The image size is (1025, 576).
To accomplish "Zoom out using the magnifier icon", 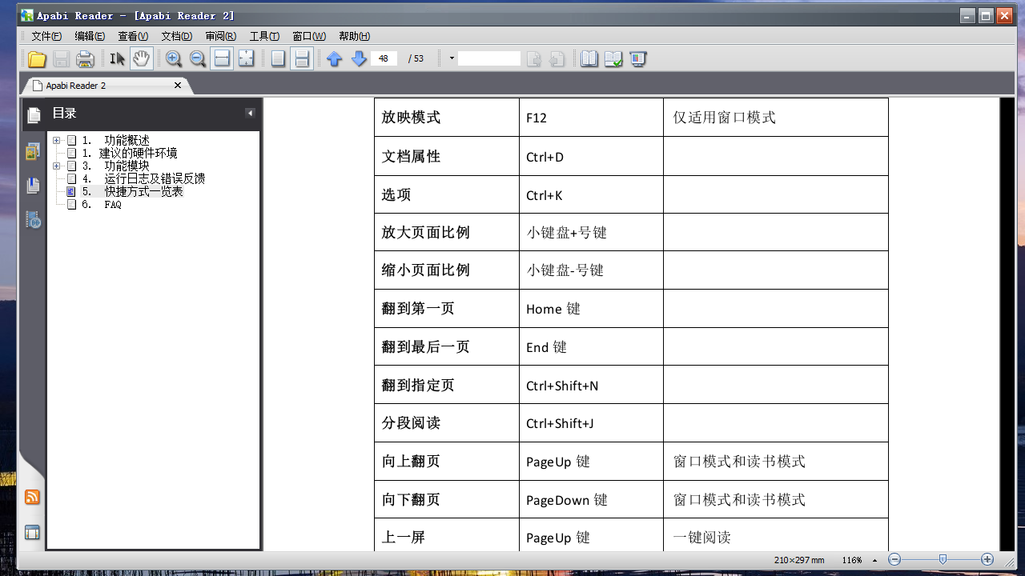I will pyautogui.click(x=197, y=58).
